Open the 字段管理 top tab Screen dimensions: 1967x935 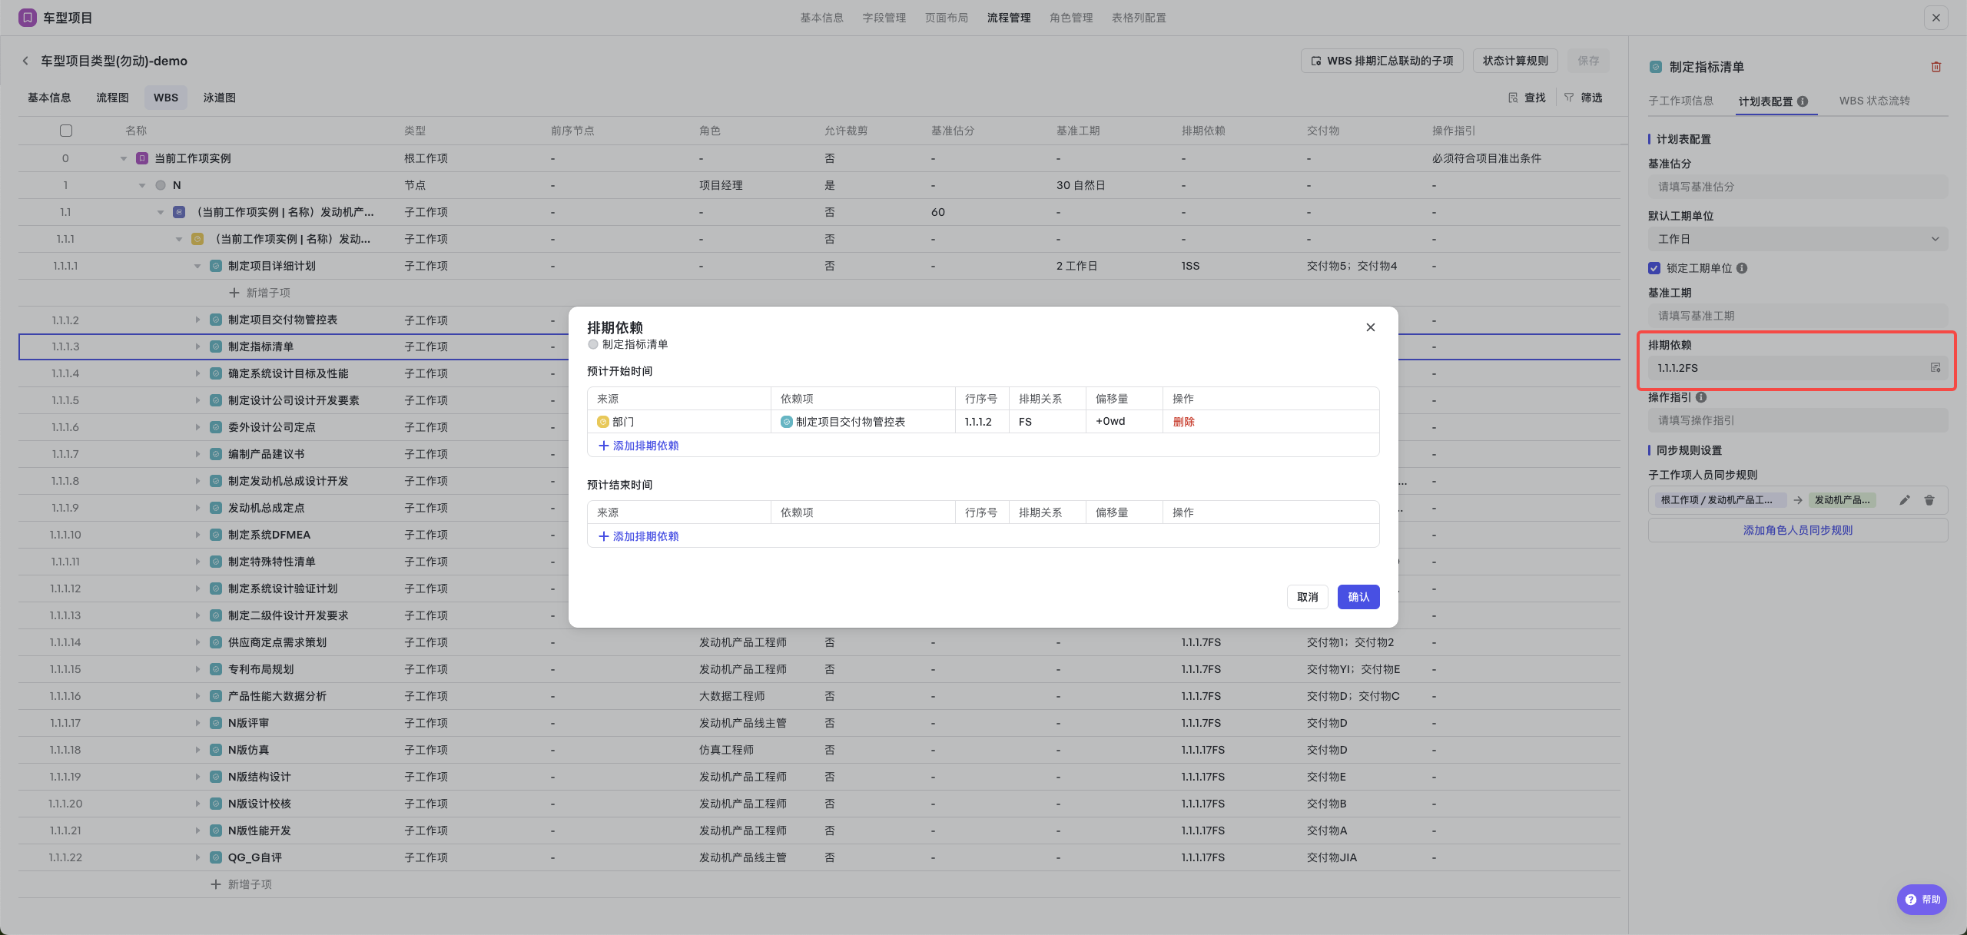[884, 18]
